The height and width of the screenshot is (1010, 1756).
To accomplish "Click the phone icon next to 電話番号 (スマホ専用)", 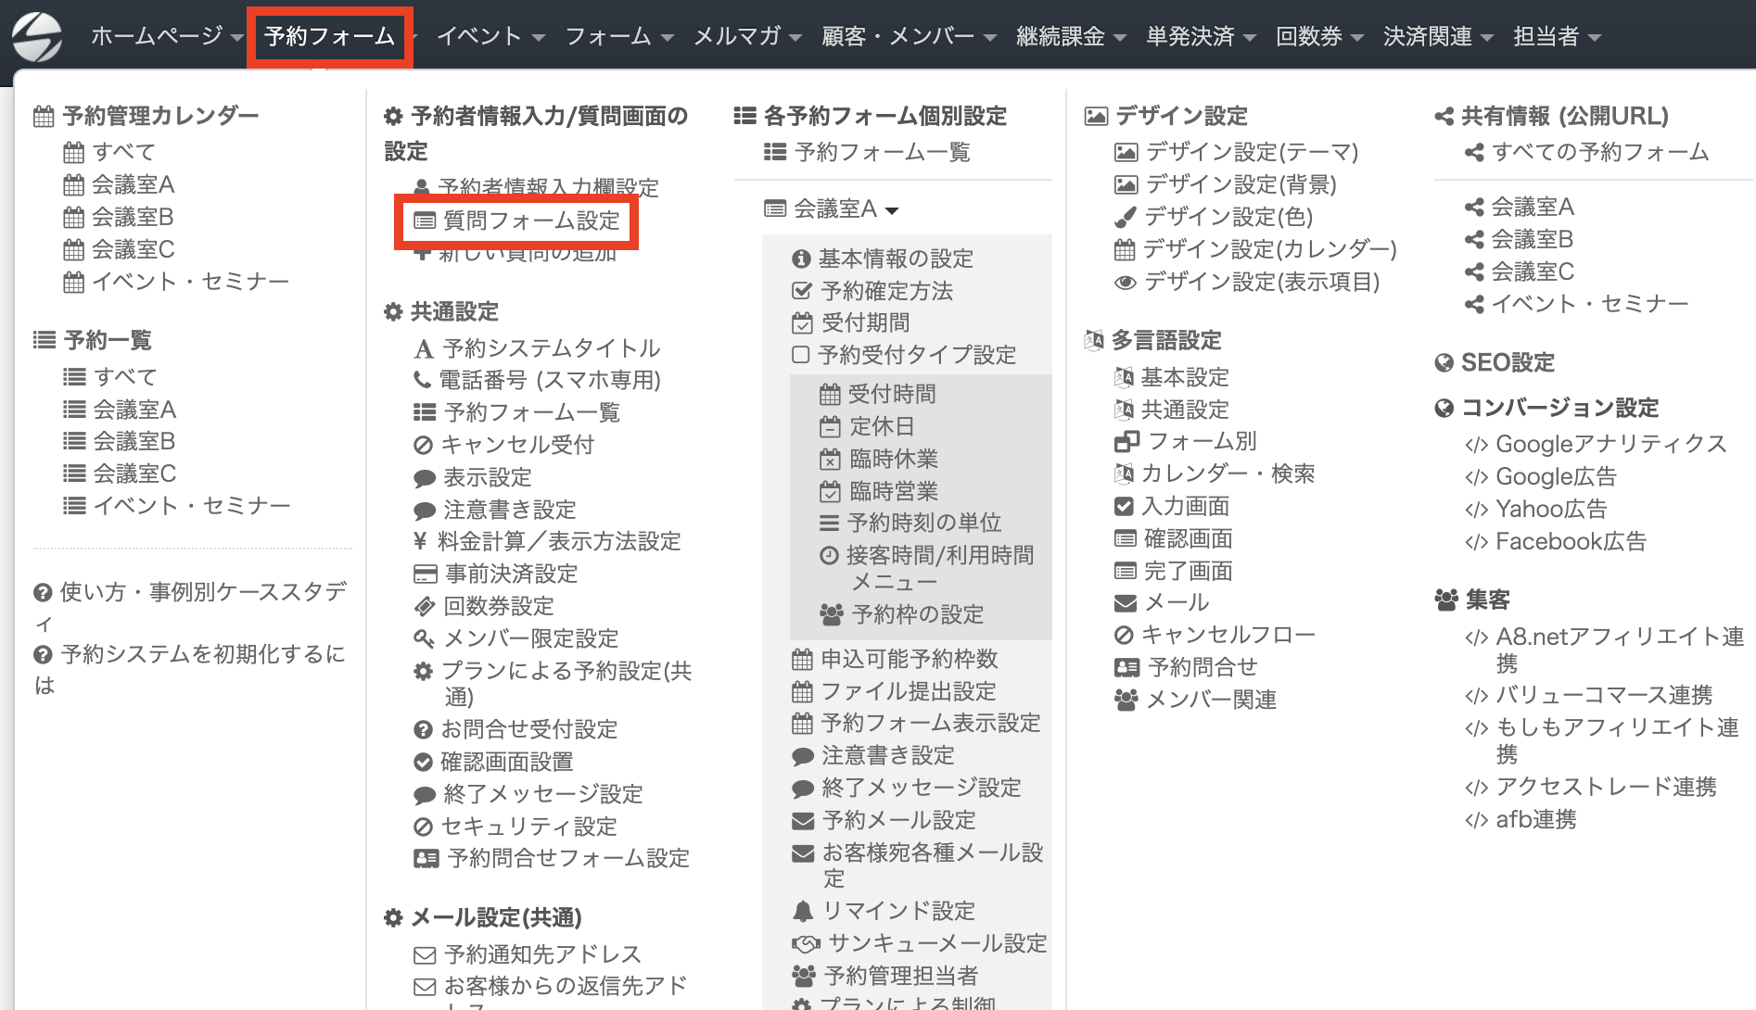I will 423,380.
